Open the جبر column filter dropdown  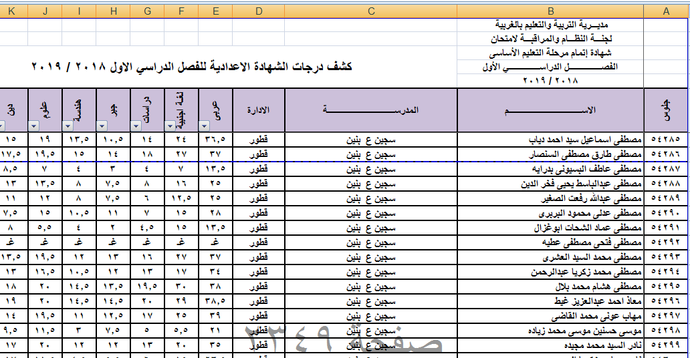tap(102, 126)
